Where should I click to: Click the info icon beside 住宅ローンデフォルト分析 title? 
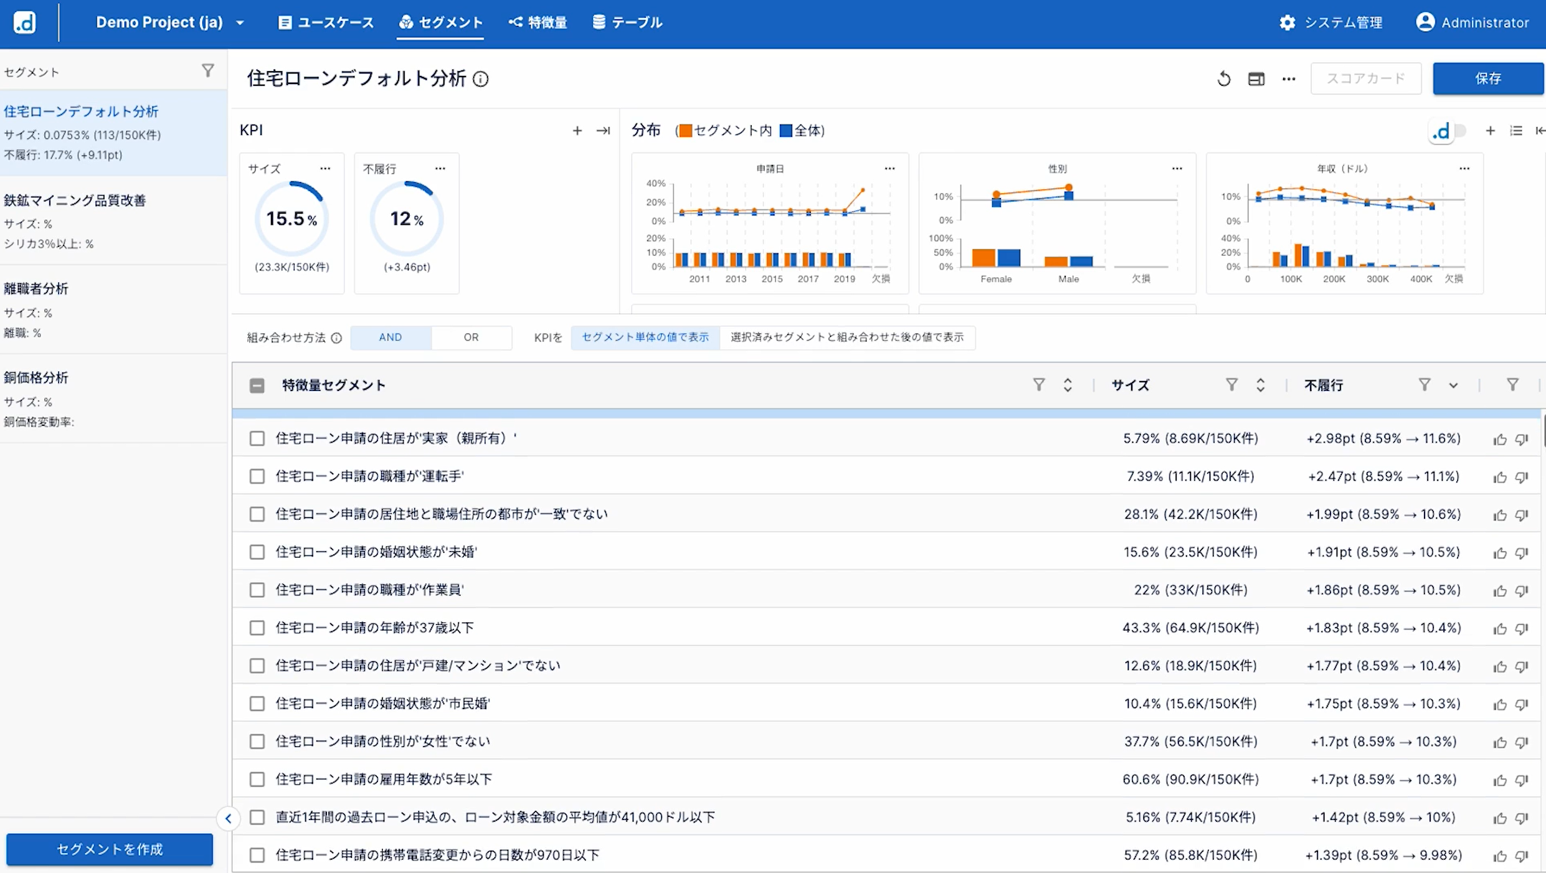coord(480,79)
